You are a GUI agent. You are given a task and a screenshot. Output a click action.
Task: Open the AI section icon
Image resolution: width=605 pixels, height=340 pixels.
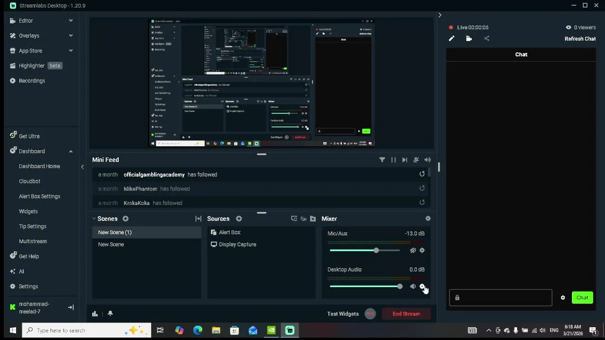[x=13, y=272]
